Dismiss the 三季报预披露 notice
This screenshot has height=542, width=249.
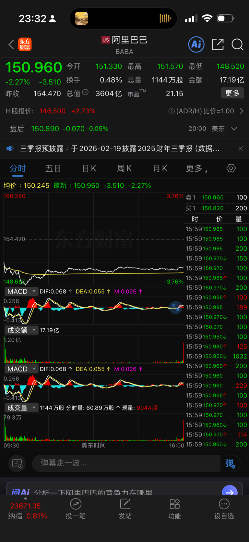(241, 148)
